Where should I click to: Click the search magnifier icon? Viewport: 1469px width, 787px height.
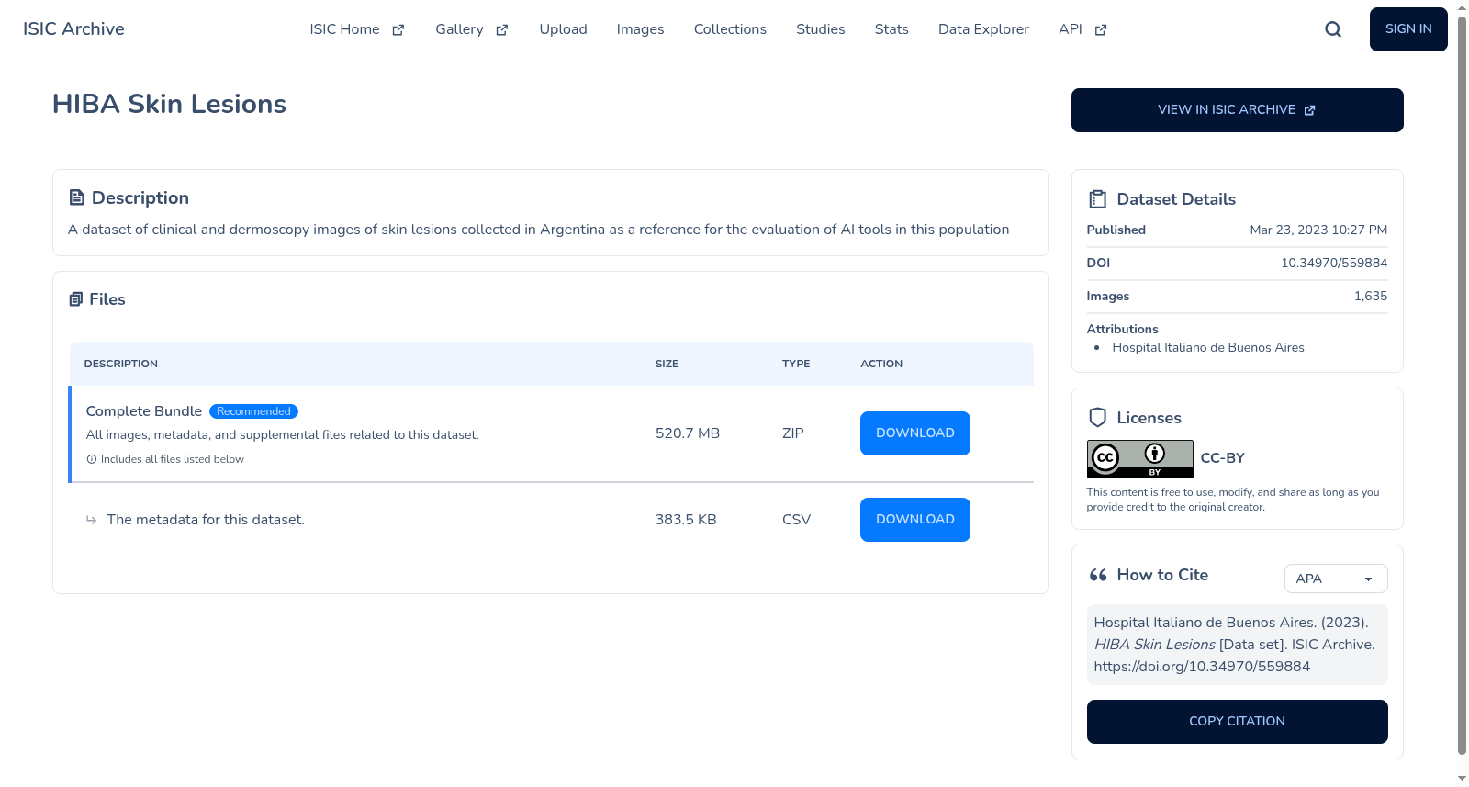tap(1333, 29)
